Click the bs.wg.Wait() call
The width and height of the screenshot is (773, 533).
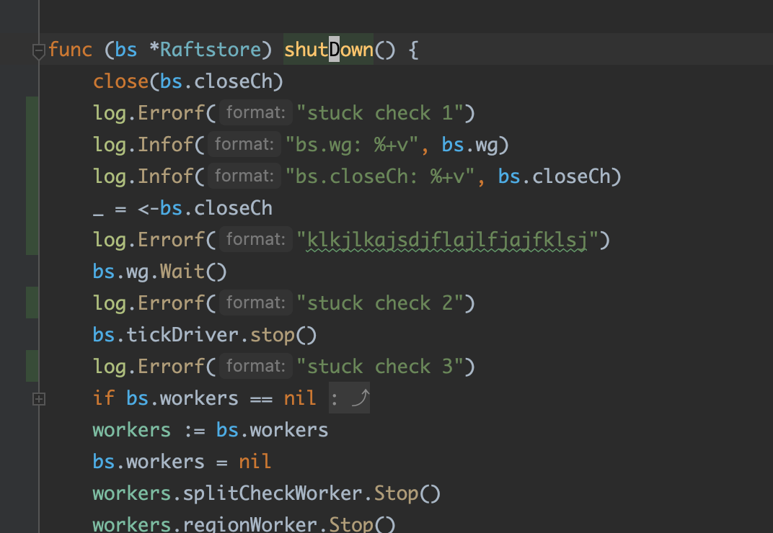coord(160,272)
